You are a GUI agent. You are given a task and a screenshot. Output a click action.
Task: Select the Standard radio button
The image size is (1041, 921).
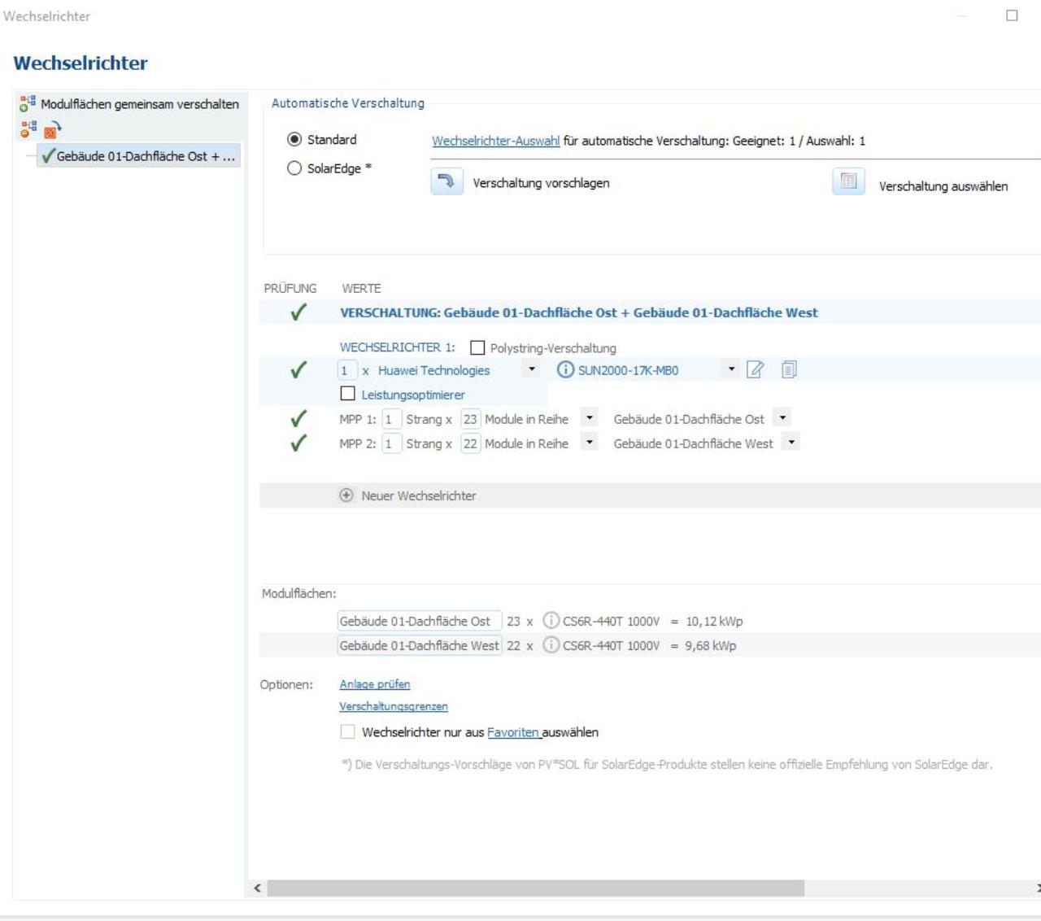[294, 140]
